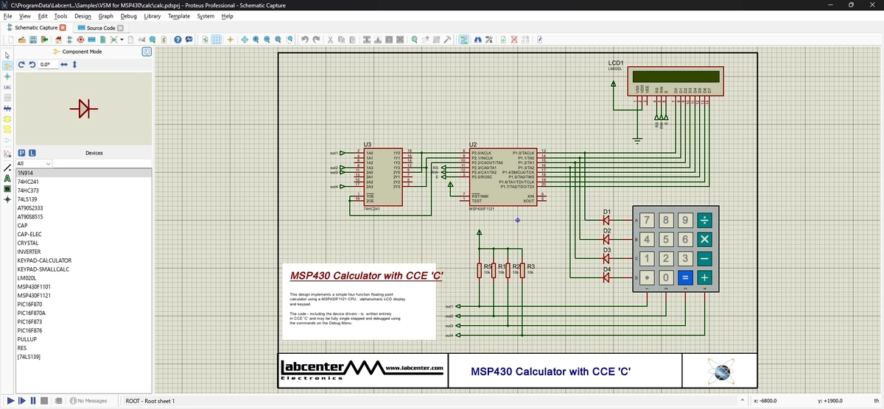This screenshot has width=884, height=409.
Task: Select MSP430F1121 in the devices list
Action: (x=84, y=296)
